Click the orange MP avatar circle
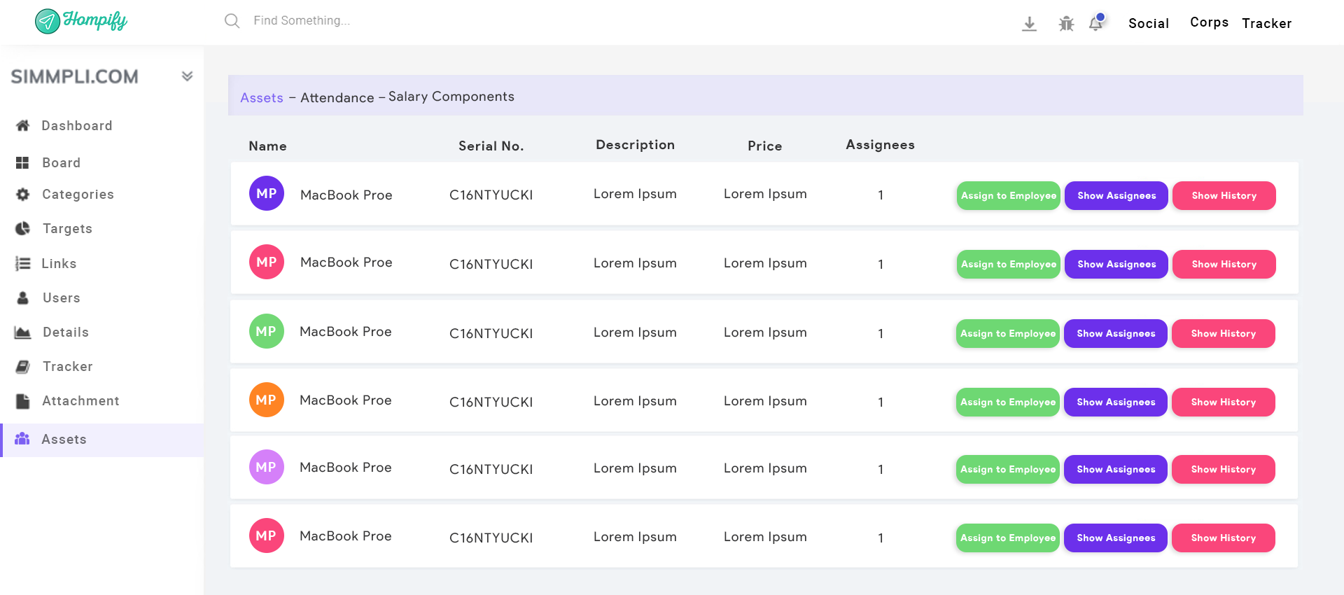Viewport: 1344px width, 595px height. click(x=266, y=400)
